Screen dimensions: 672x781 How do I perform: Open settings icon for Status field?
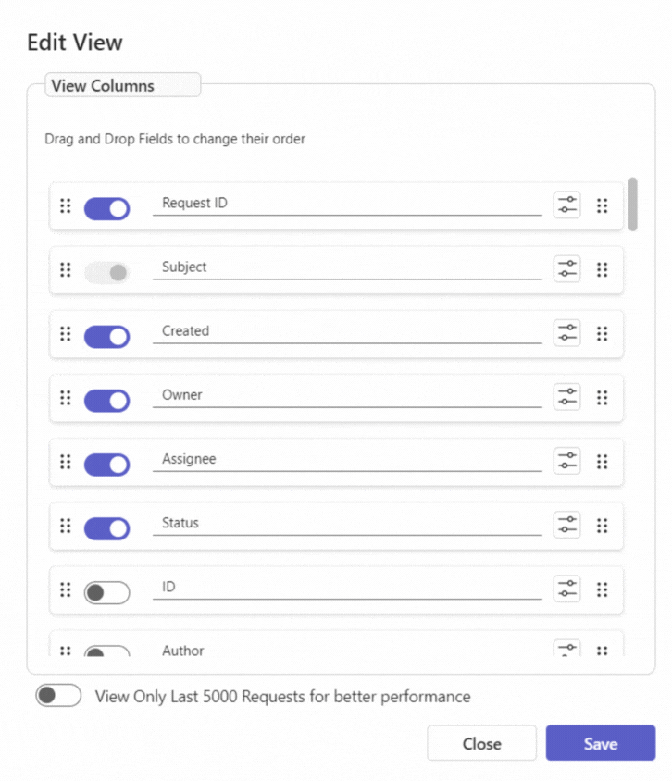tap(566, 525)
